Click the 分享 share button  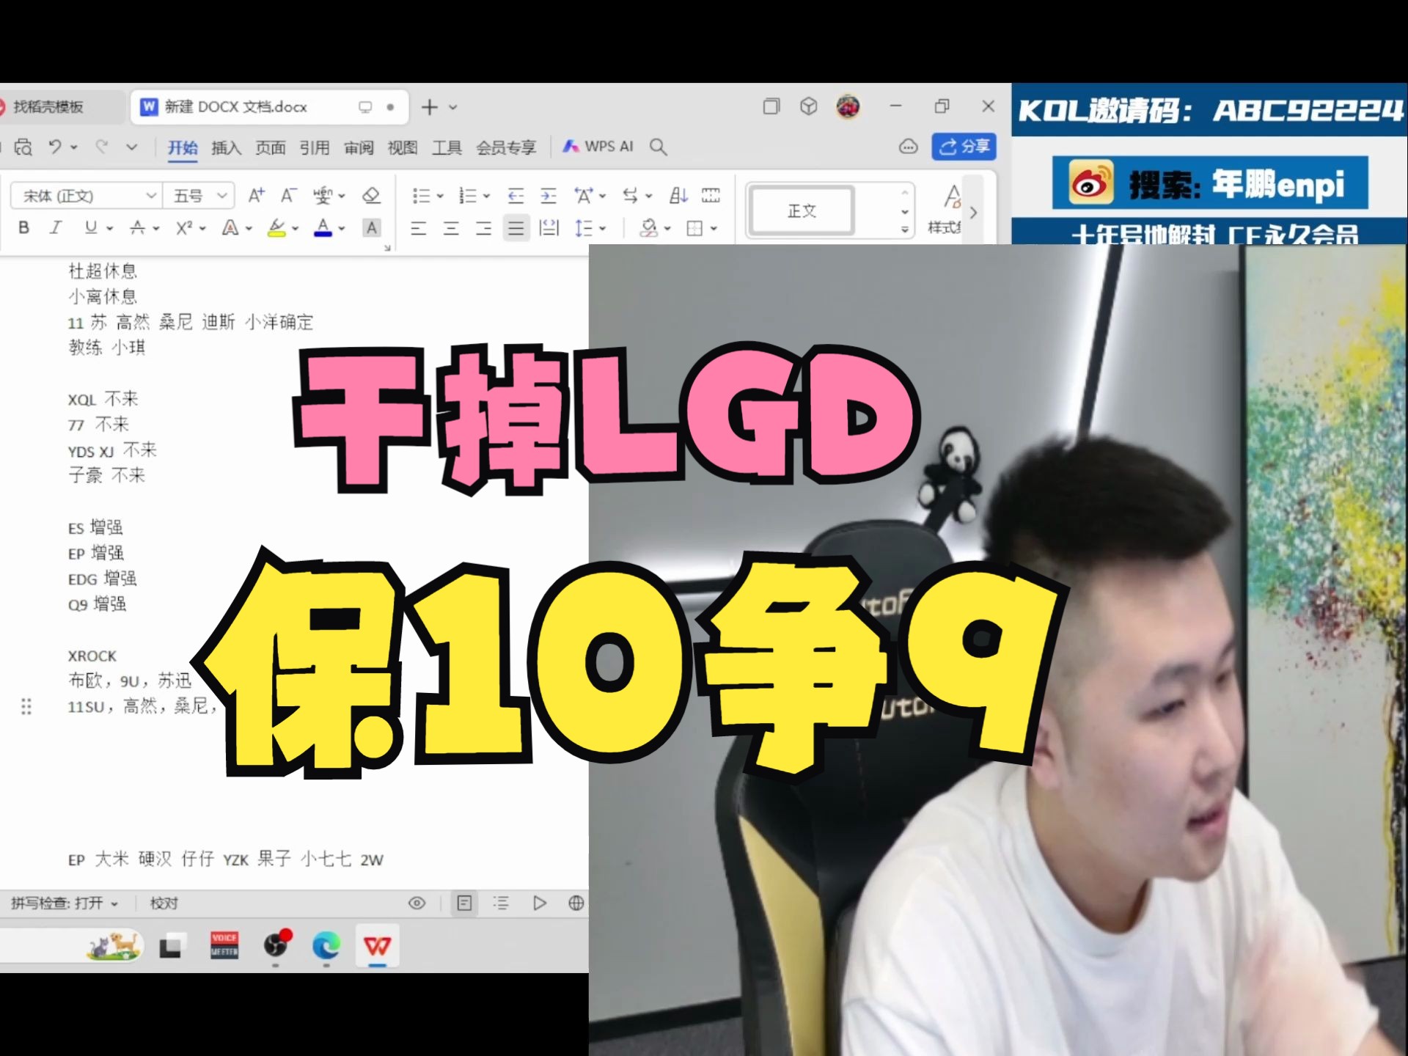(x=964, y=147)
